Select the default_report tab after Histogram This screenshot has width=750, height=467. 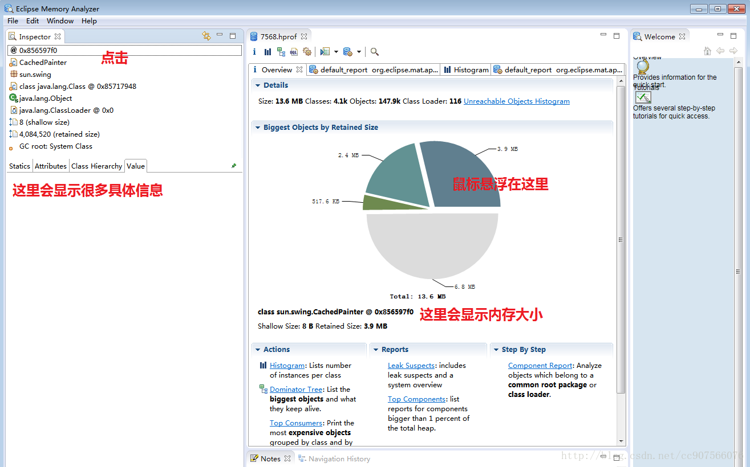pyautogui.click(x=558, y=69)
